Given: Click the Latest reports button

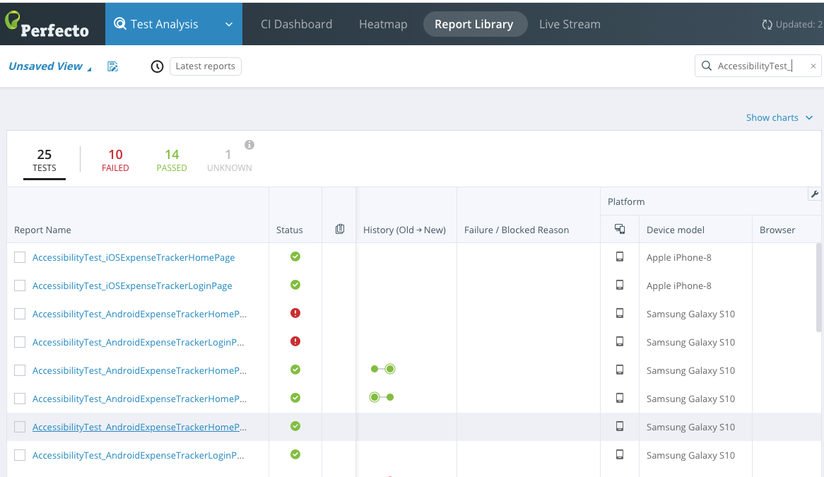Looking at the screenshot, I should click(x=205, y=66).
